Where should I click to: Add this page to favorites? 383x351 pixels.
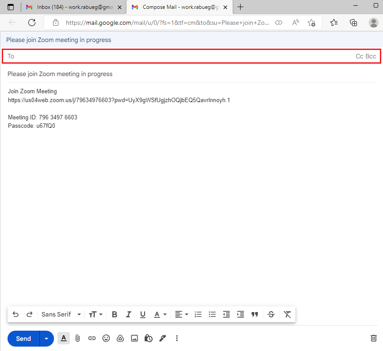tap(311, 23)
